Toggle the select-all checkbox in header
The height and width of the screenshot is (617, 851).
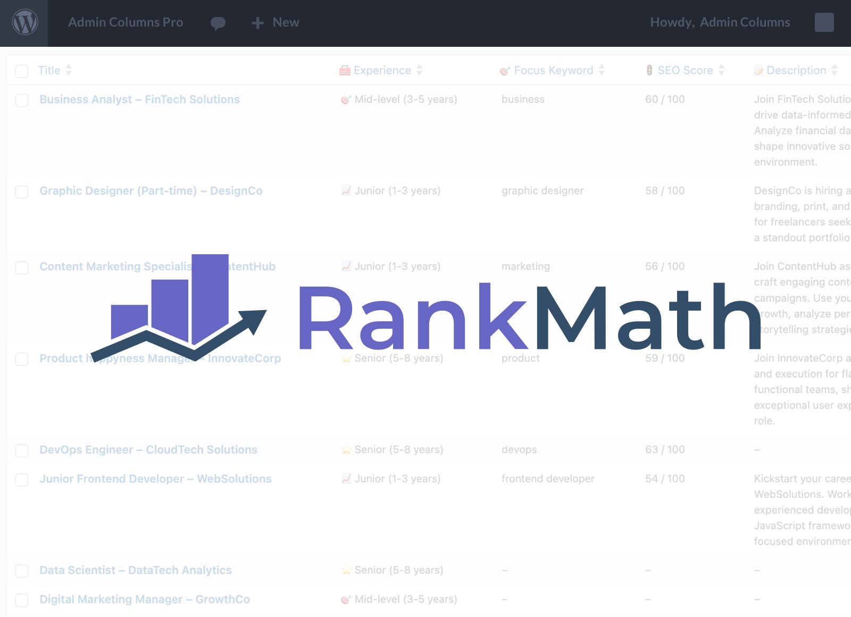(22, 71)
